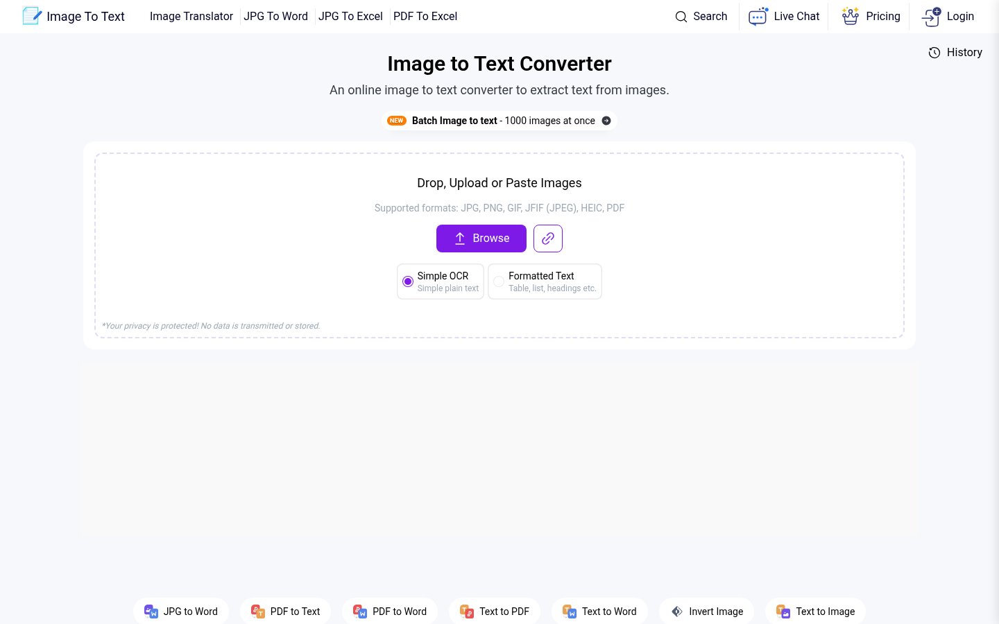Screen dimensions: 999x624
Task: Navigate to PDF To Excel in the top menu
Action: coord(425,17)
